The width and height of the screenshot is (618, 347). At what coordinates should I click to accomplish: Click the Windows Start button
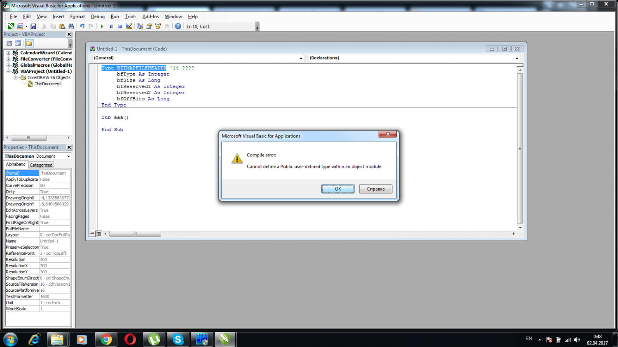tap(10, 340)
